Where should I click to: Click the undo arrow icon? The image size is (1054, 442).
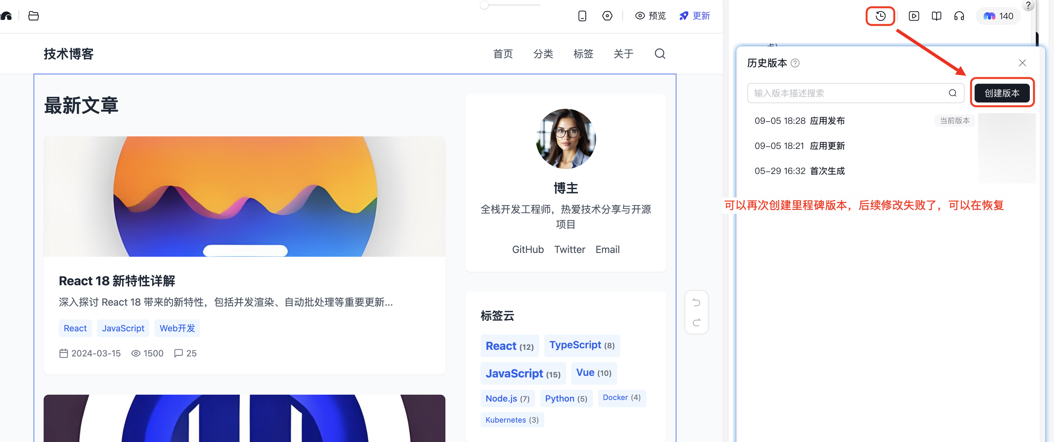[x=696, y=303]
